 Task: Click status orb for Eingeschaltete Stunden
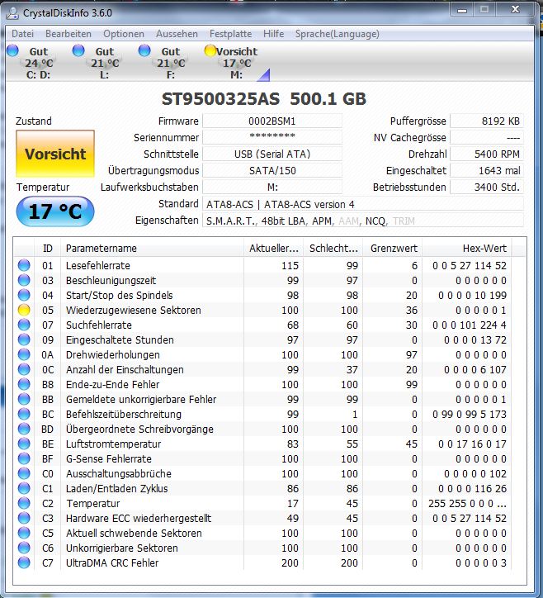coord(24,339)
